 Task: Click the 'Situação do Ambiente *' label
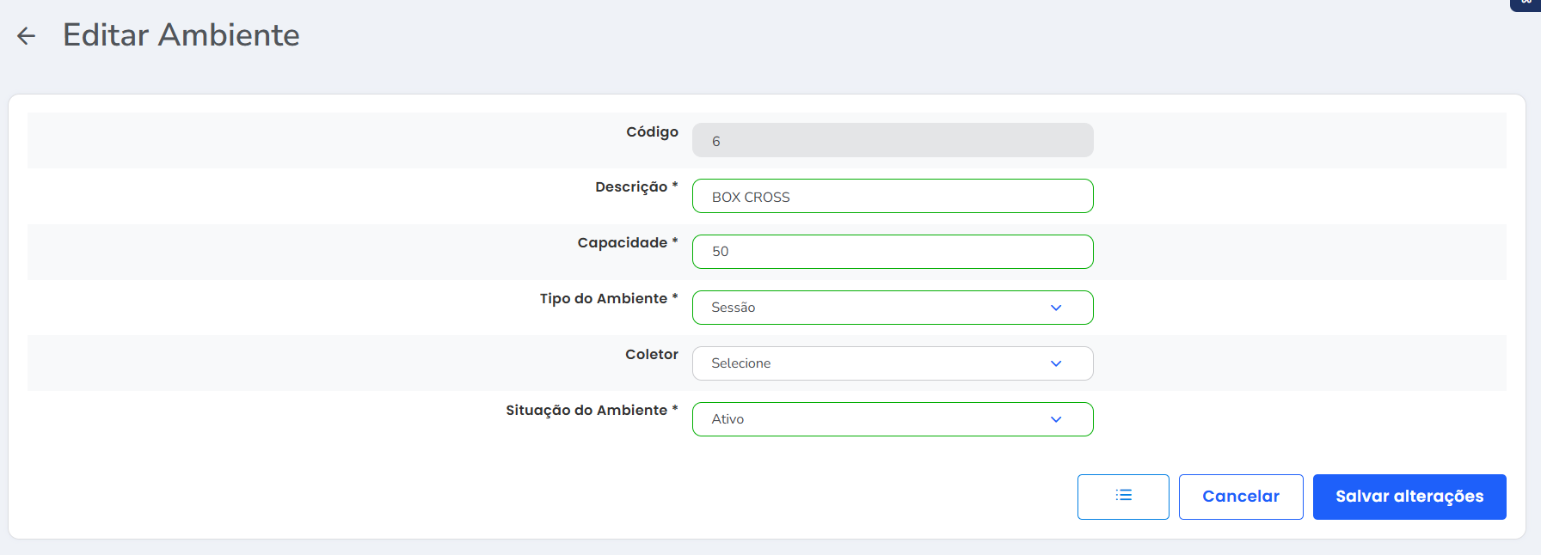click(x=592, y=411)
